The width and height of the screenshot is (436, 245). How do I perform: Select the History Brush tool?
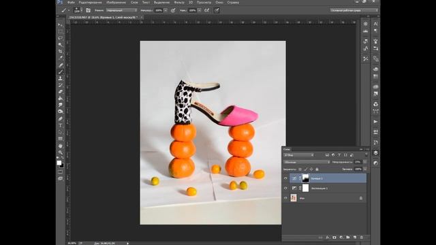pyautogui.click(x=60, y=85)
